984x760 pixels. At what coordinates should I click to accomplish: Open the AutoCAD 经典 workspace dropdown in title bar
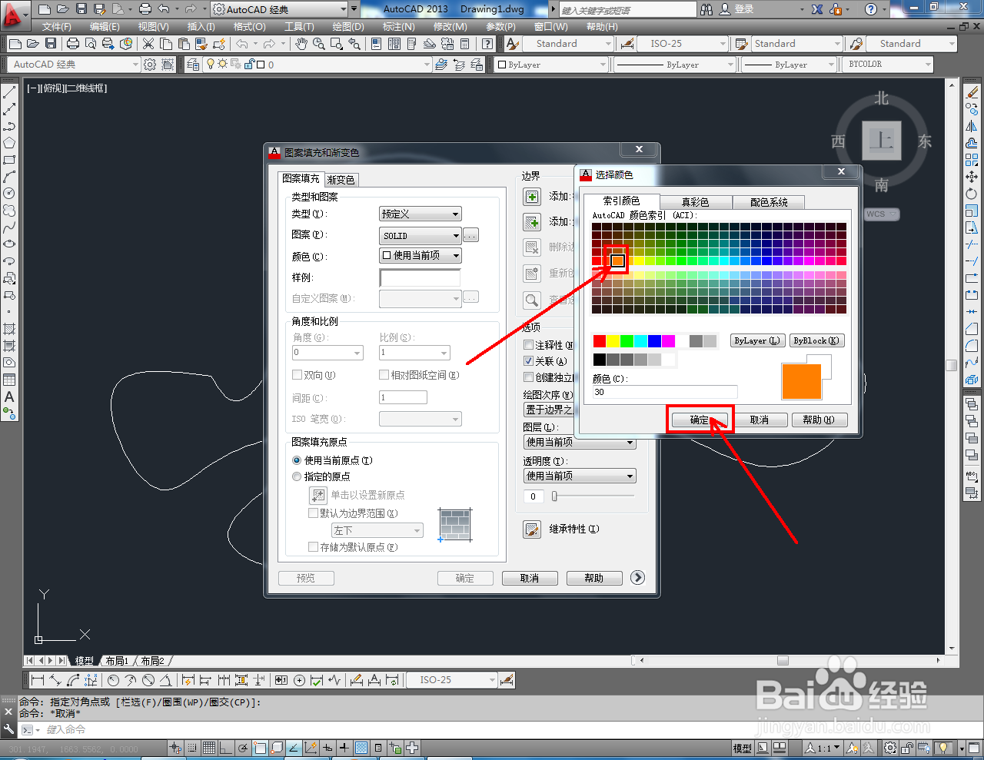[x=280, y=9]
